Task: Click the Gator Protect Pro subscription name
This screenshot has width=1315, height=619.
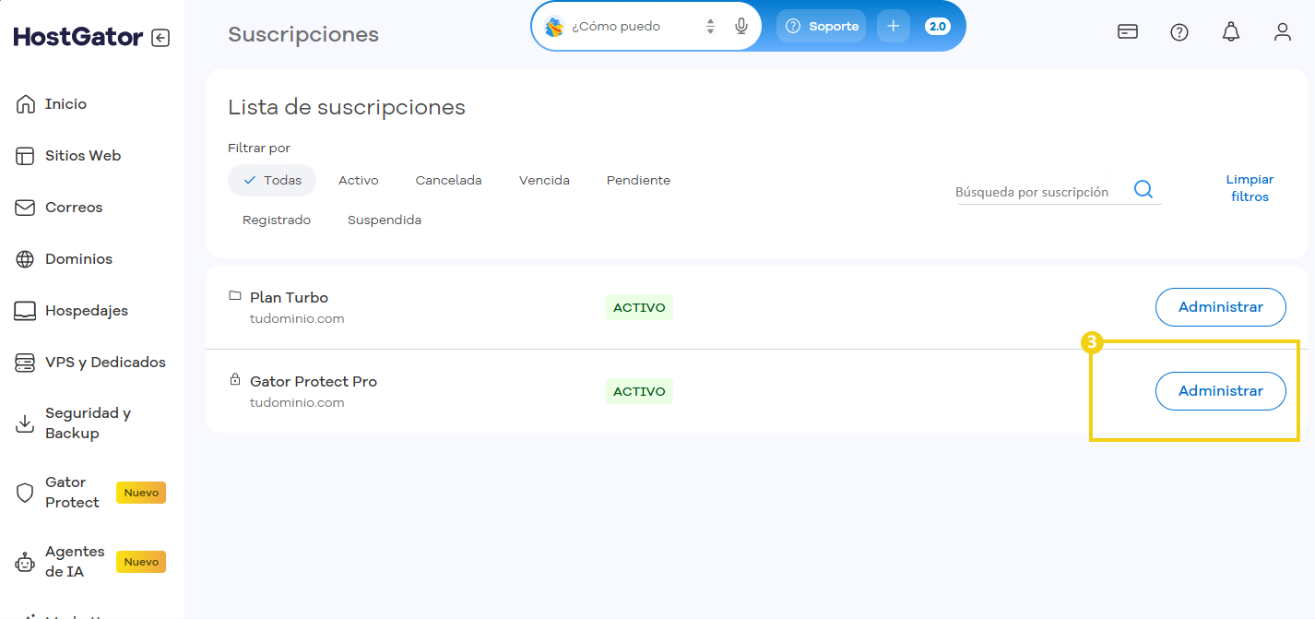Action: tap(314, 382)
